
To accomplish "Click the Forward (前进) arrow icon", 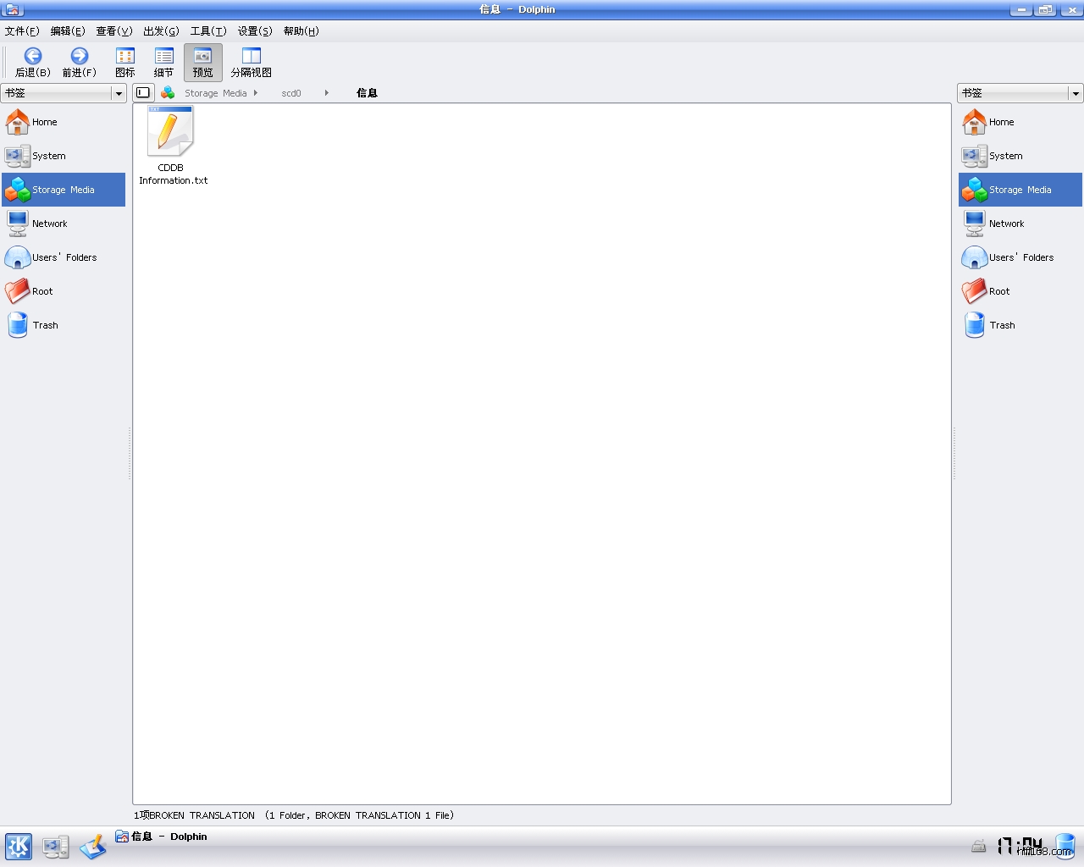I will coord(79,57).
